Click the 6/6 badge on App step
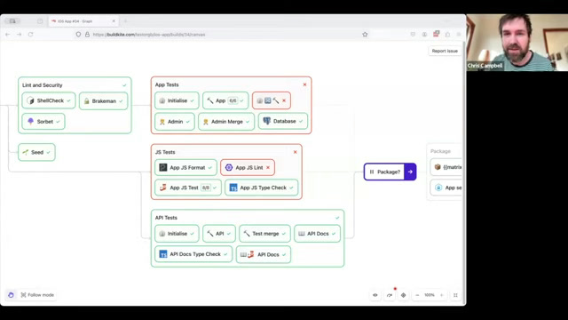The width and height of the screenshot is (568, 320). click(x=233, y=100)
